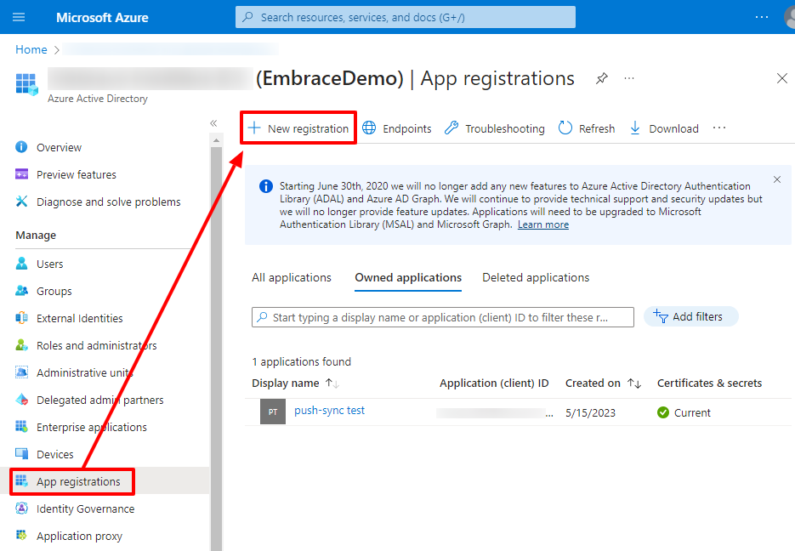Switch to the Deleted applications tab
Image resolution: width=795 pixels, height=551 pixels.
pyautogui.click(x=536, y=278)
